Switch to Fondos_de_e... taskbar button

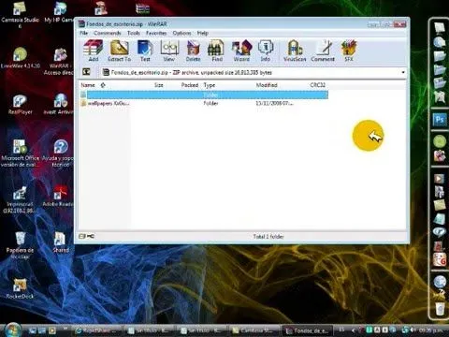click(x=307, y=330)
